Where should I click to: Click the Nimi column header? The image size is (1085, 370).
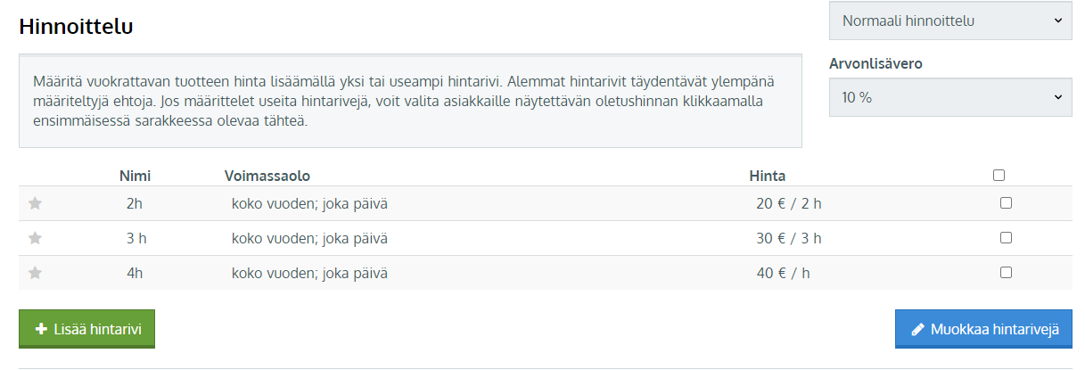click(x=135, y=176)
